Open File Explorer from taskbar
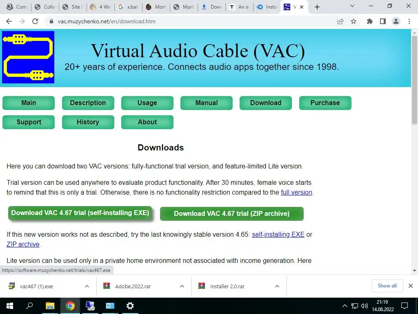 point(50,306)
